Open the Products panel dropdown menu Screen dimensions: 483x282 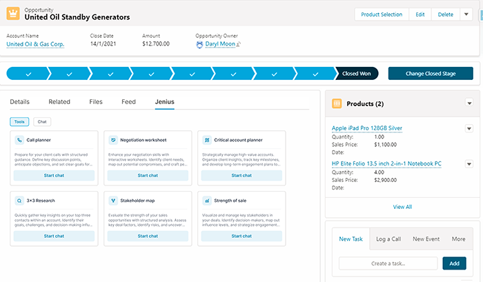[469, 103]
